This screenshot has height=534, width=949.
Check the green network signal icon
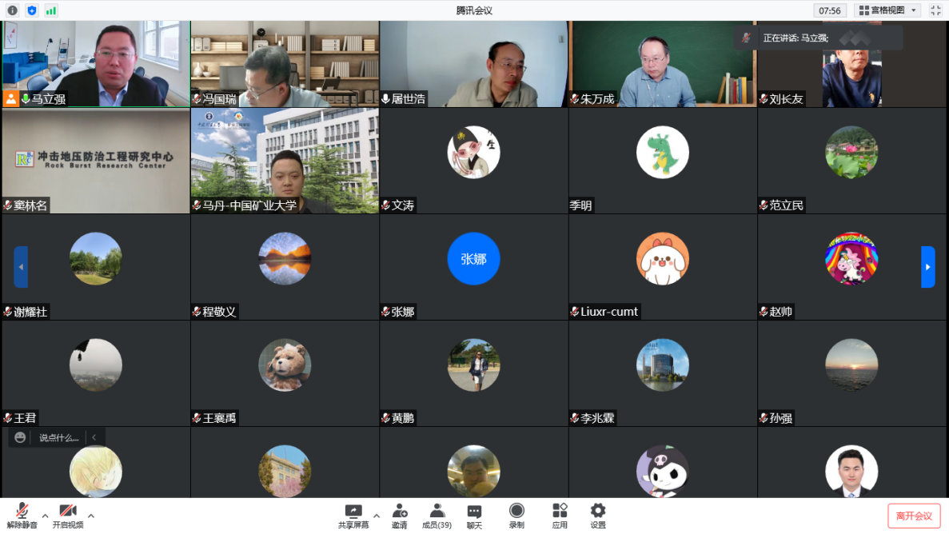(x=51, y=10)
